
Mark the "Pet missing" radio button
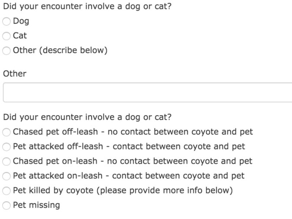(7, 205)
